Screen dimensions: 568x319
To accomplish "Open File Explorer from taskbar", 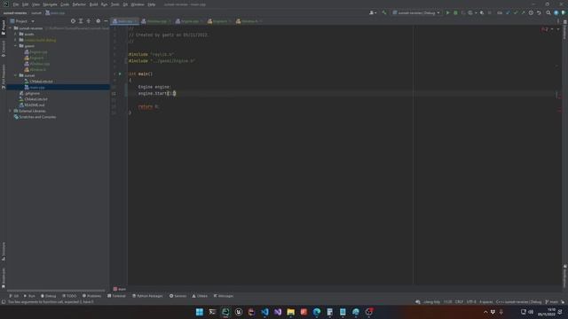I will (x=290, y=312).
